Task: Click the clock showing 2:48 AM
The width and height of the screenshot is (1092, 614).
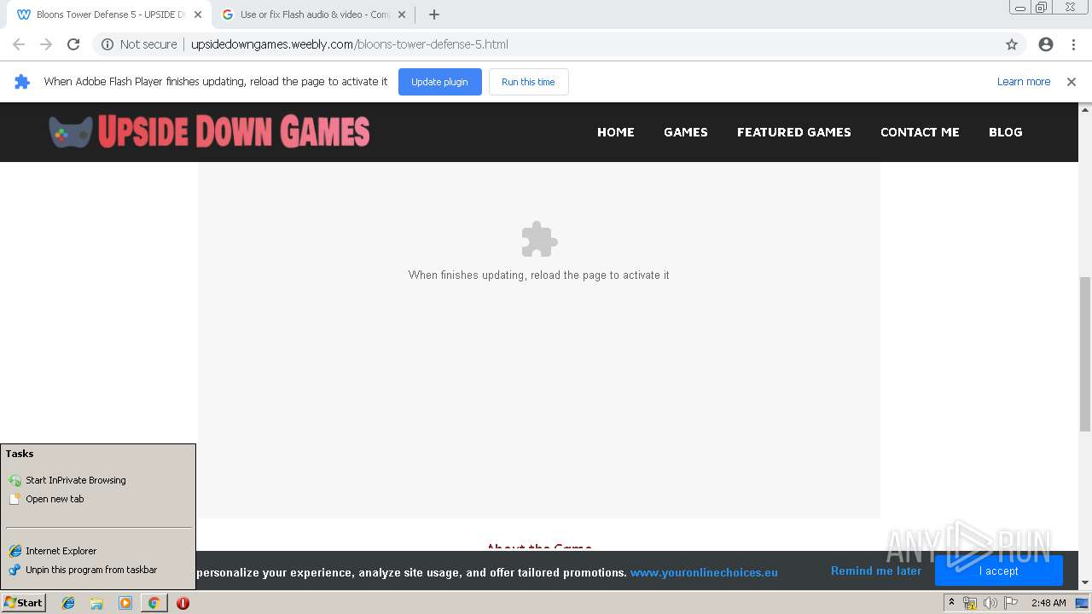Action: (1048, 603)
